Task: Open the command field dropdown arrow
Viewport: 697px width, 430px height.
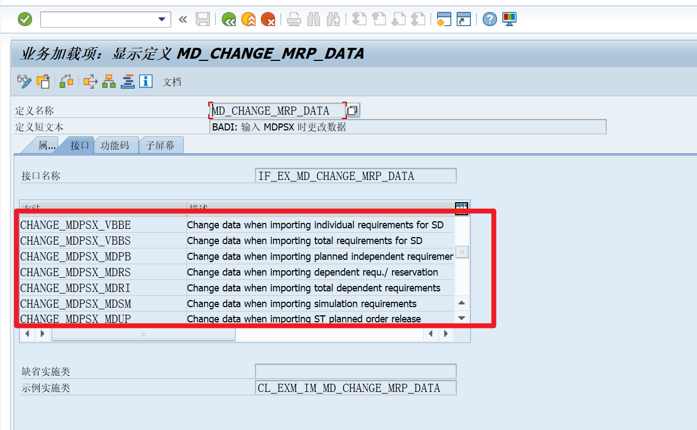Action: [161, 20]
